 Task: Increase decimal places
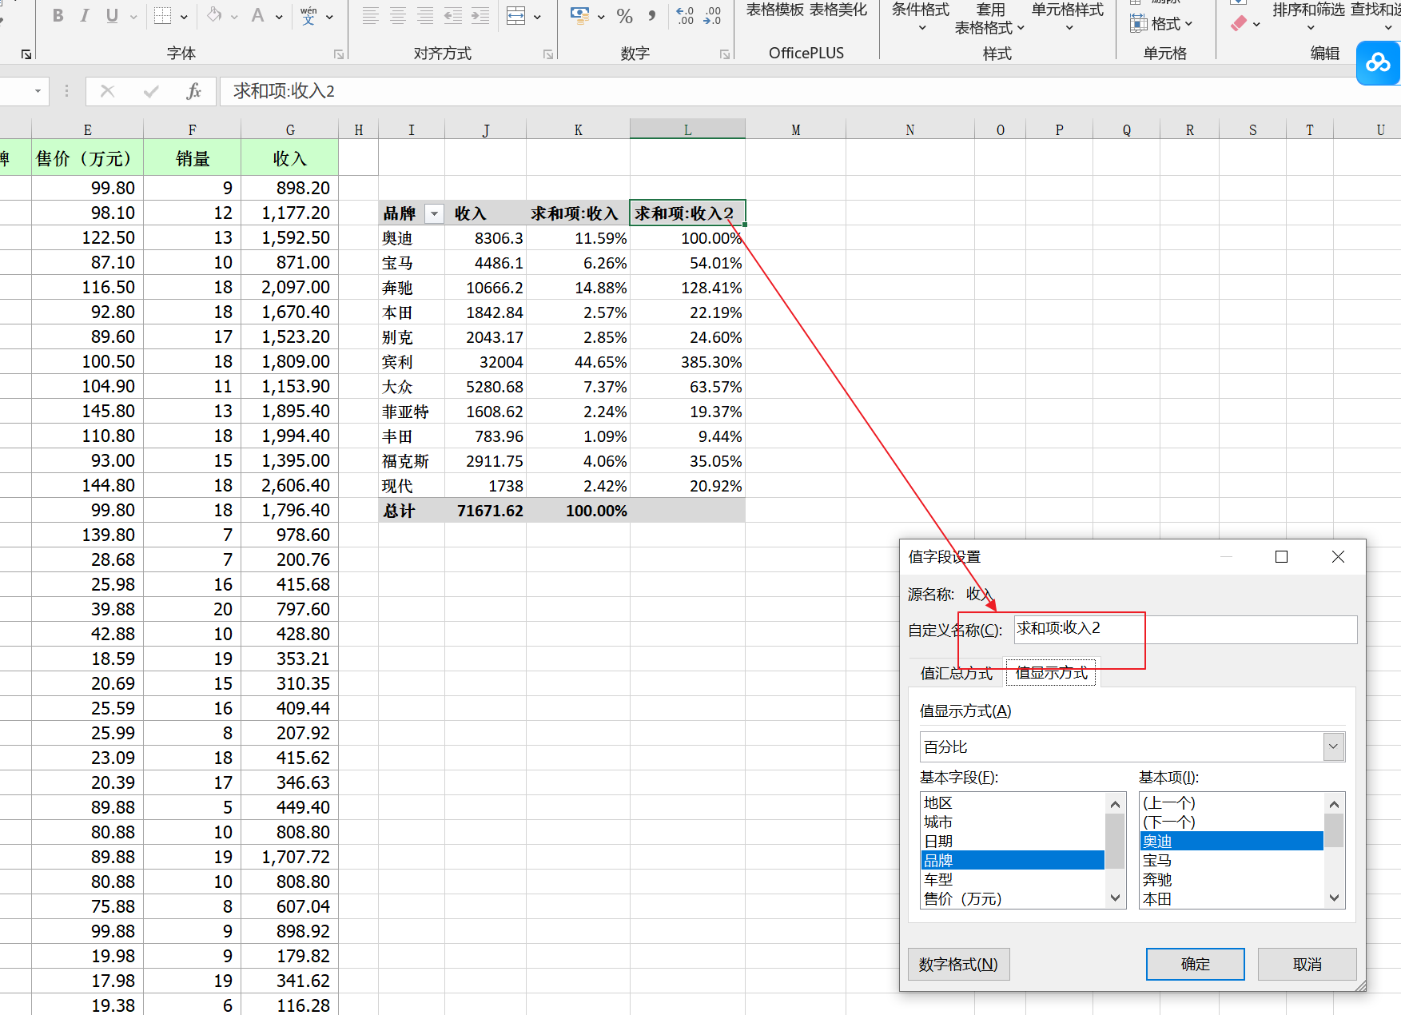click(685, 16)
